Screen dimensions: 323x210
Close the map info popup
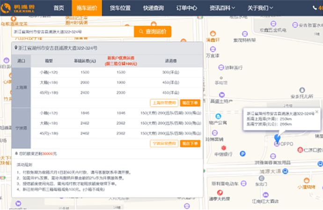(x=317, y=112)
